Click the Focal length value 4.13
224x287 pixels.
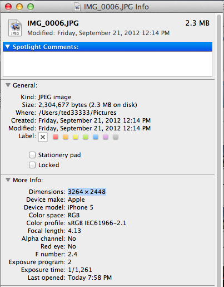tap(74, 231)
